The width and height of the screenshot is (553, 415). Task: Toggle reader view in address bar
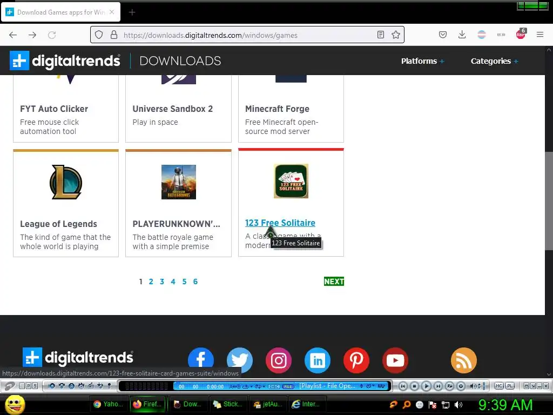[x=381, y=35]
